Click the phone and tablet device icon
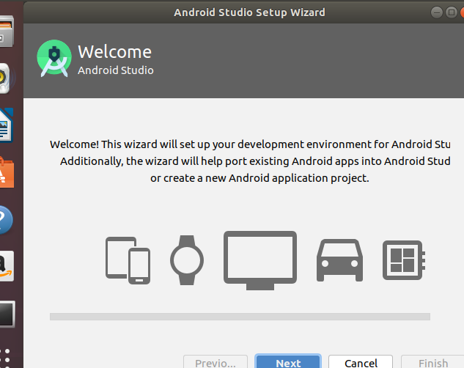The height and width of the screenshot is (368, 464). [x=128, y=260]
